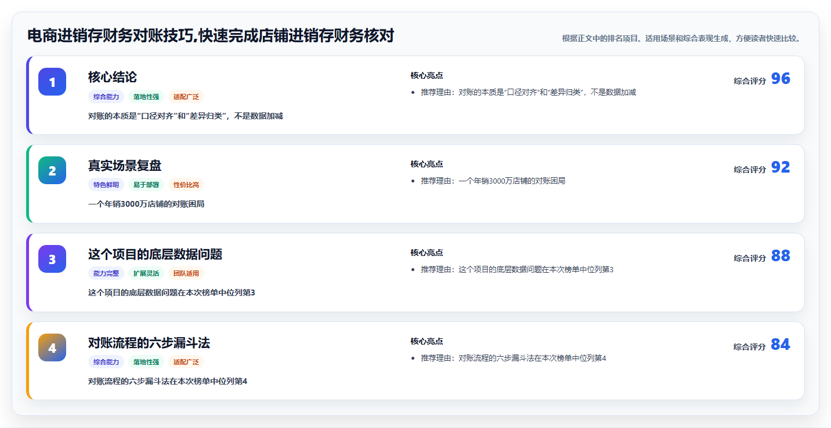Screen dimensions: 831x428
Task: Select the bold description ending 位列第4
Action: (168, 381)
